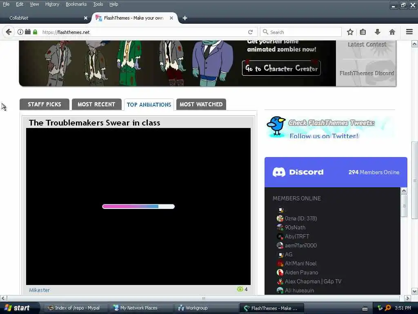418x314 pixels.
Task: Select the Staff Picks tab
Action: pyautogui.click(x=44, y=104)
